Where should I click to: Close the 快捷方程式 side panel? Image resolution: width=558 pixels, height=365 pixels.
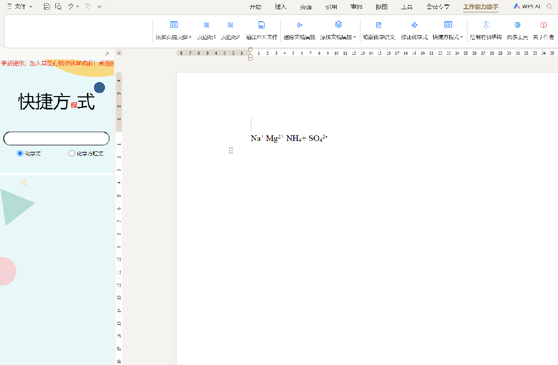(107, 53)
